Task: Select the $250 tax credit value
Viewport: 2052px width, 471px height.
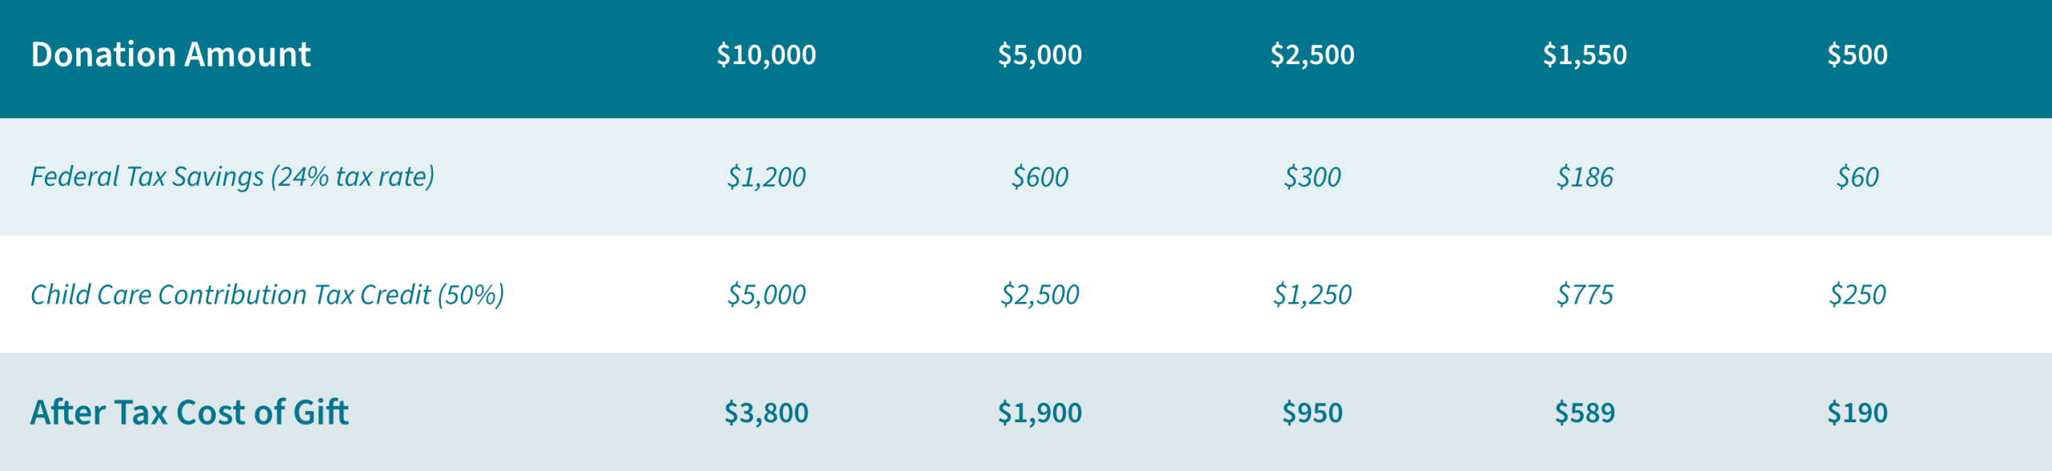Action: click(1857, 295)
